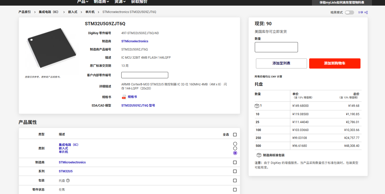Click the DigiKey part number 497-STM32U5G9ZJT6Q-ND
Image resolution: width=385 pixels, height=194 pixels.
[140, 33]
